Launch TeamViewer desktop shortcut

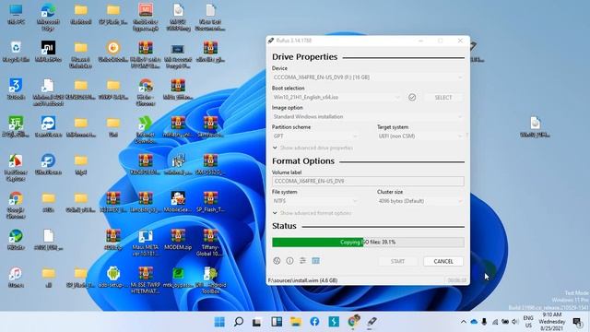pyautogui.click(x=48, y=127)
